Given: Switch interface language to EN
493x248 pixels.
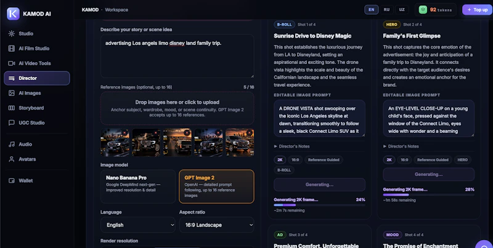Looking at the screenshot, I should (x=372, y=10).
